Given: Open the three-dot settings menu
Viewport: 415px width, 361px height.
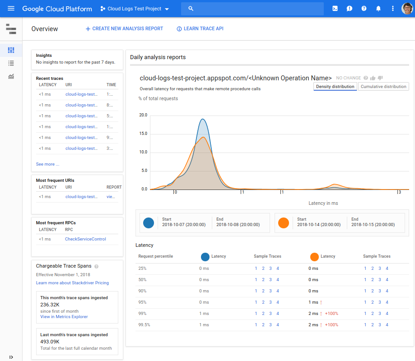Looking at the screenshot, I should click(392, 9).
